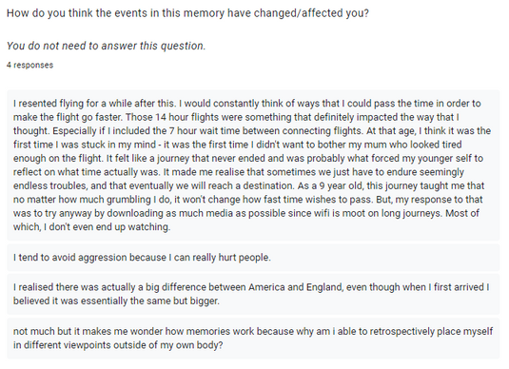Click the italic 'You do not need to answer' note
This screenshot has width=509, height=369.
click(x=106, y=46)
